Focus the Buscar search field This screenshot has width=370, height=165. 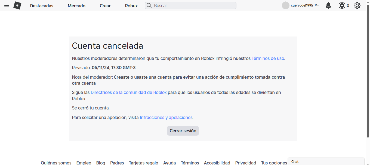click(x=190, y=5)
